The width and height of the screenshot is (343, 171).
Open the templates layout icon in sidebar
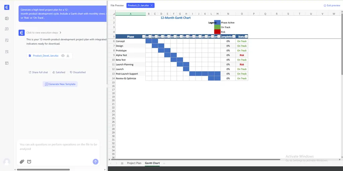[7, 63]
